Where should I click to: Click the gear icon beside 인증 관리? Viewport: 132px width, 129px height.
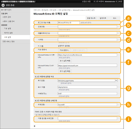(3, 5)
